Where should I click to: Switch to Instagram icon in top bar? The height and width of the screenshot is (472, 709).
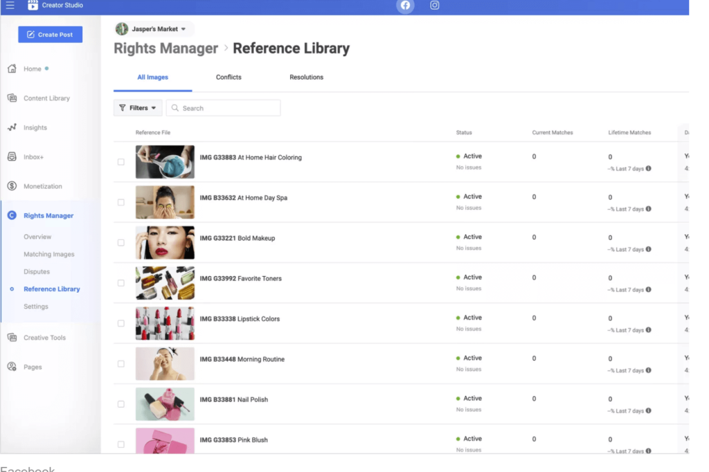435,6
